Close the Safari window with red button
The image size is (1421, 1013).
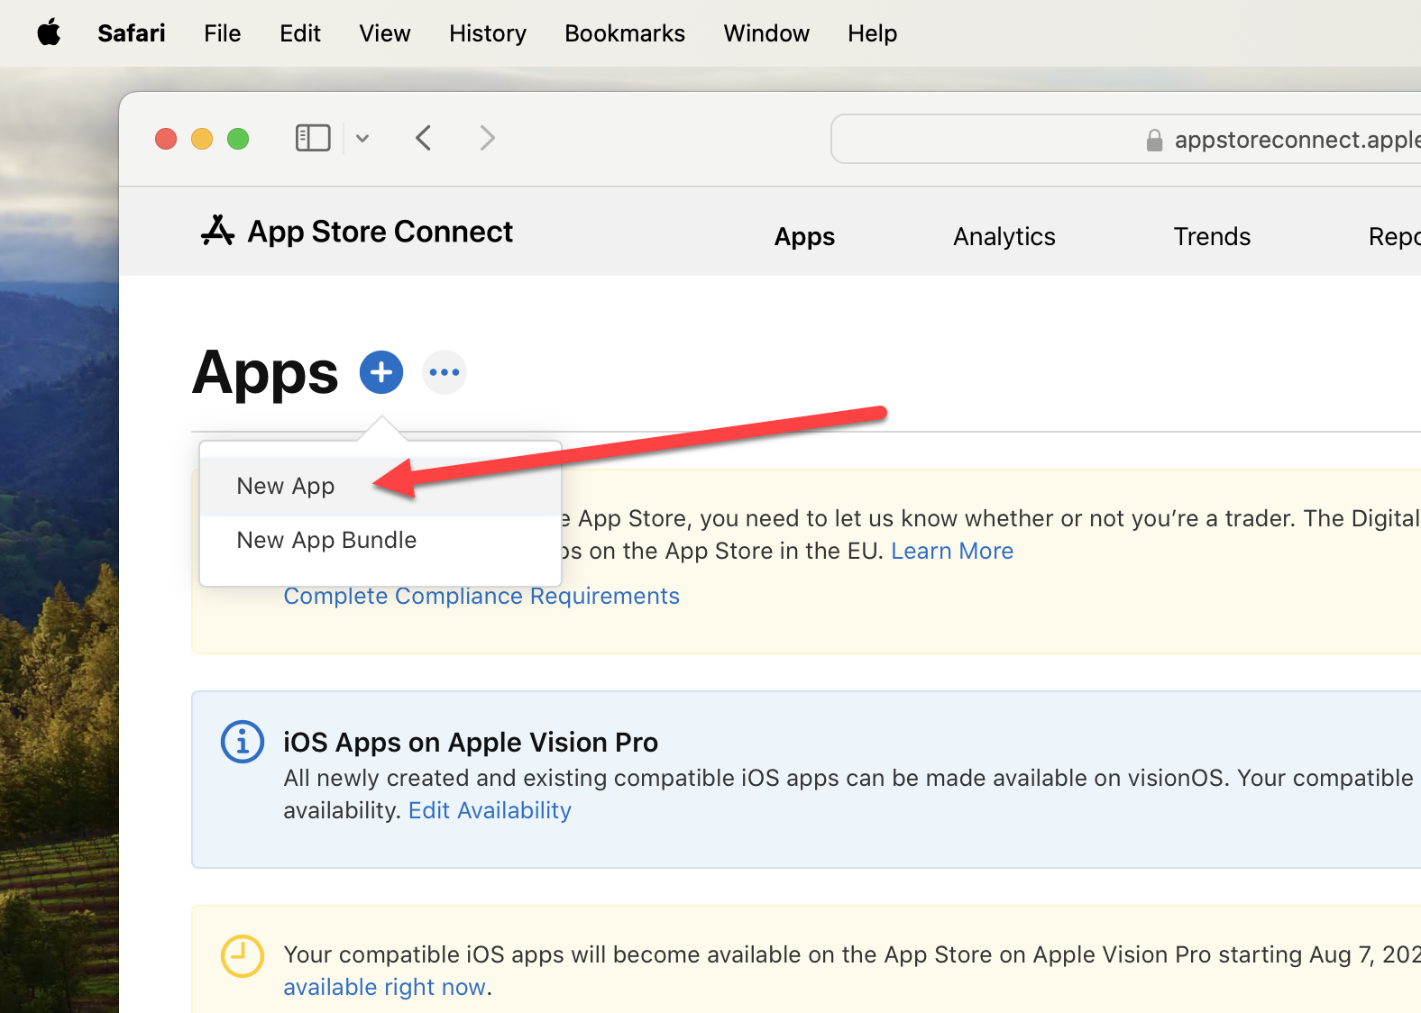(166, 139)
